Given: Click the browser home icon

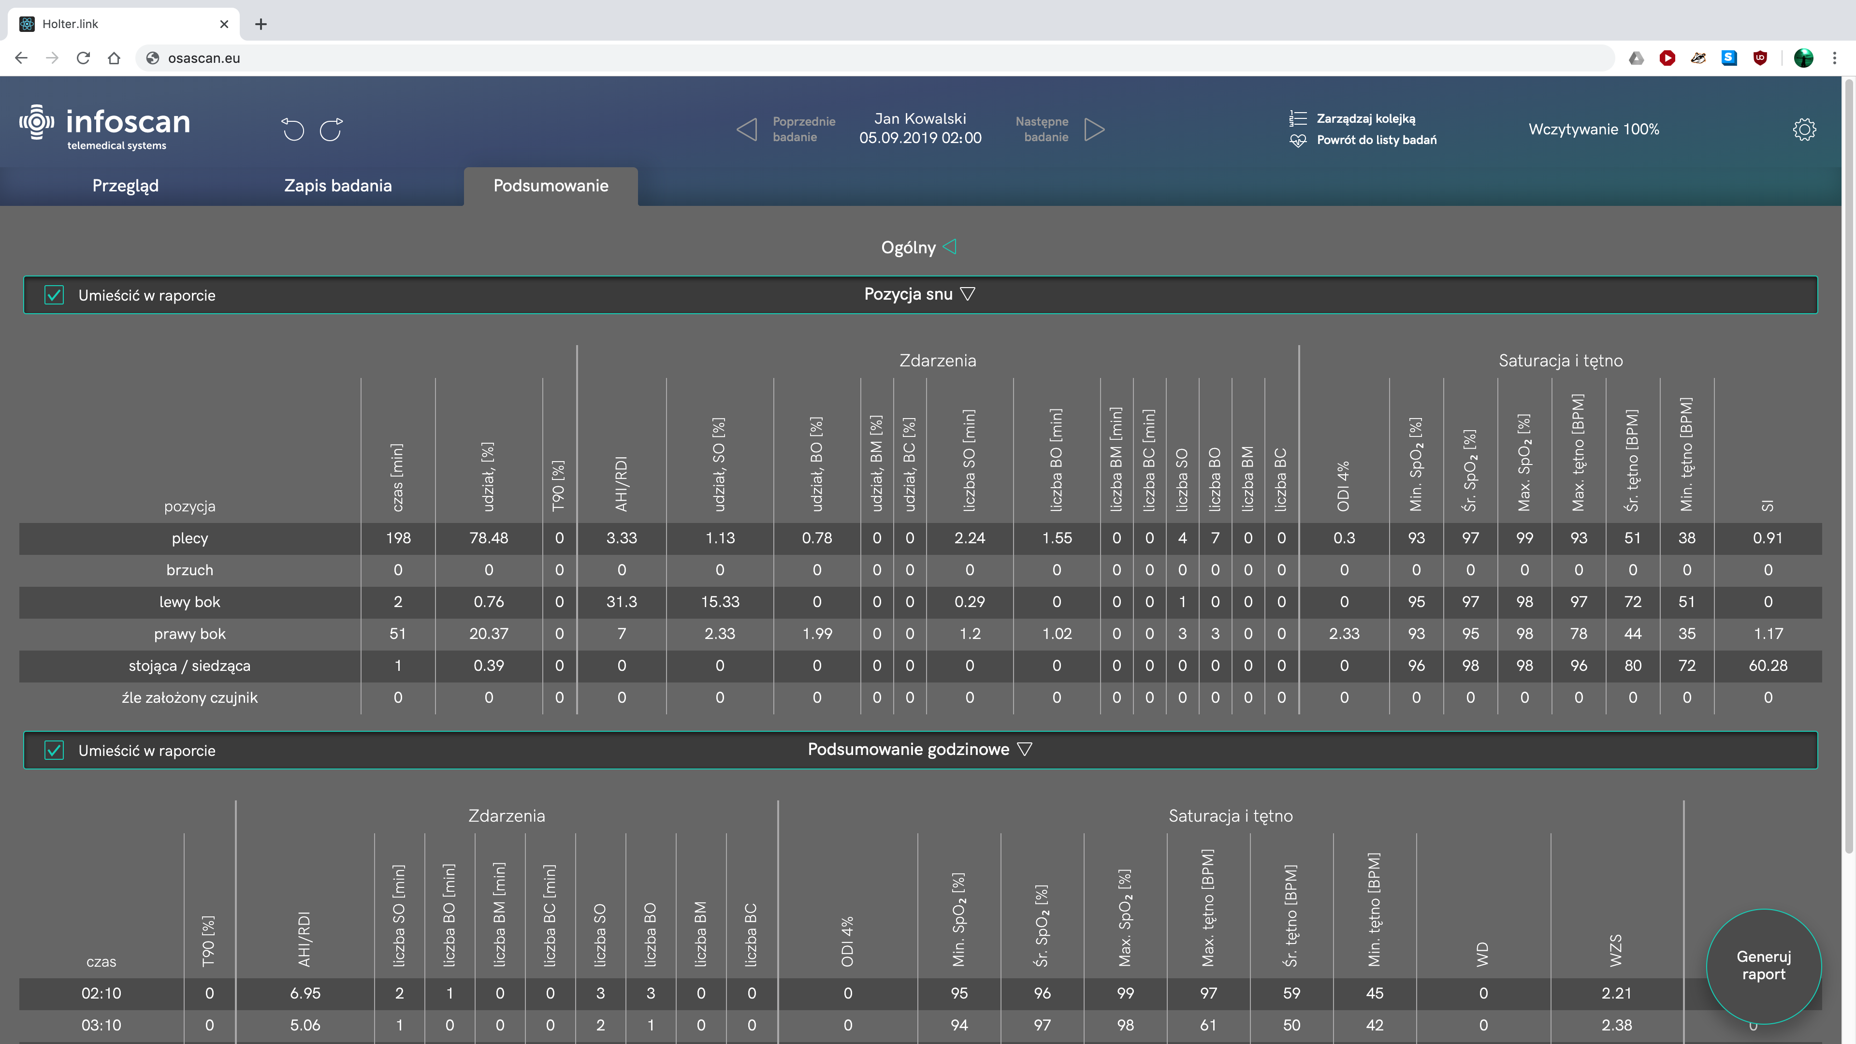Looking at the screenshot, I should tap(114, 58).
